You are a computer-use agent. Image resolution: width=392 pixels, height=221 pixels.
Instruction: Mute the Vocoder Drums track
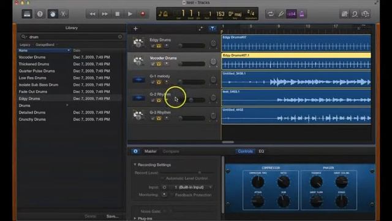point(153,64)
